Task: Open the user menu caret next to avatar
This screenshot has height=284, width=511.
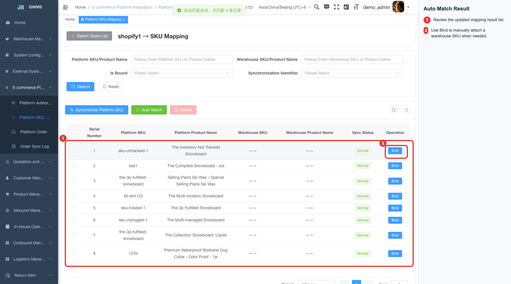Action: pos(408,7)
